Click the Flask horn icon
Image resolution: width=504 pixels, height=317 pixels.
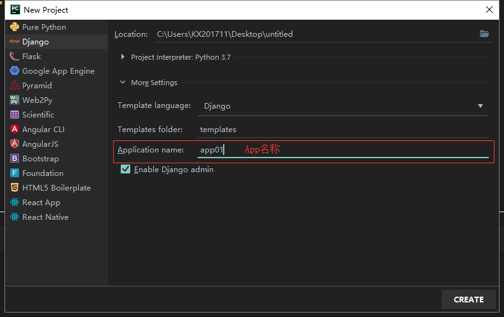[15, 56]
